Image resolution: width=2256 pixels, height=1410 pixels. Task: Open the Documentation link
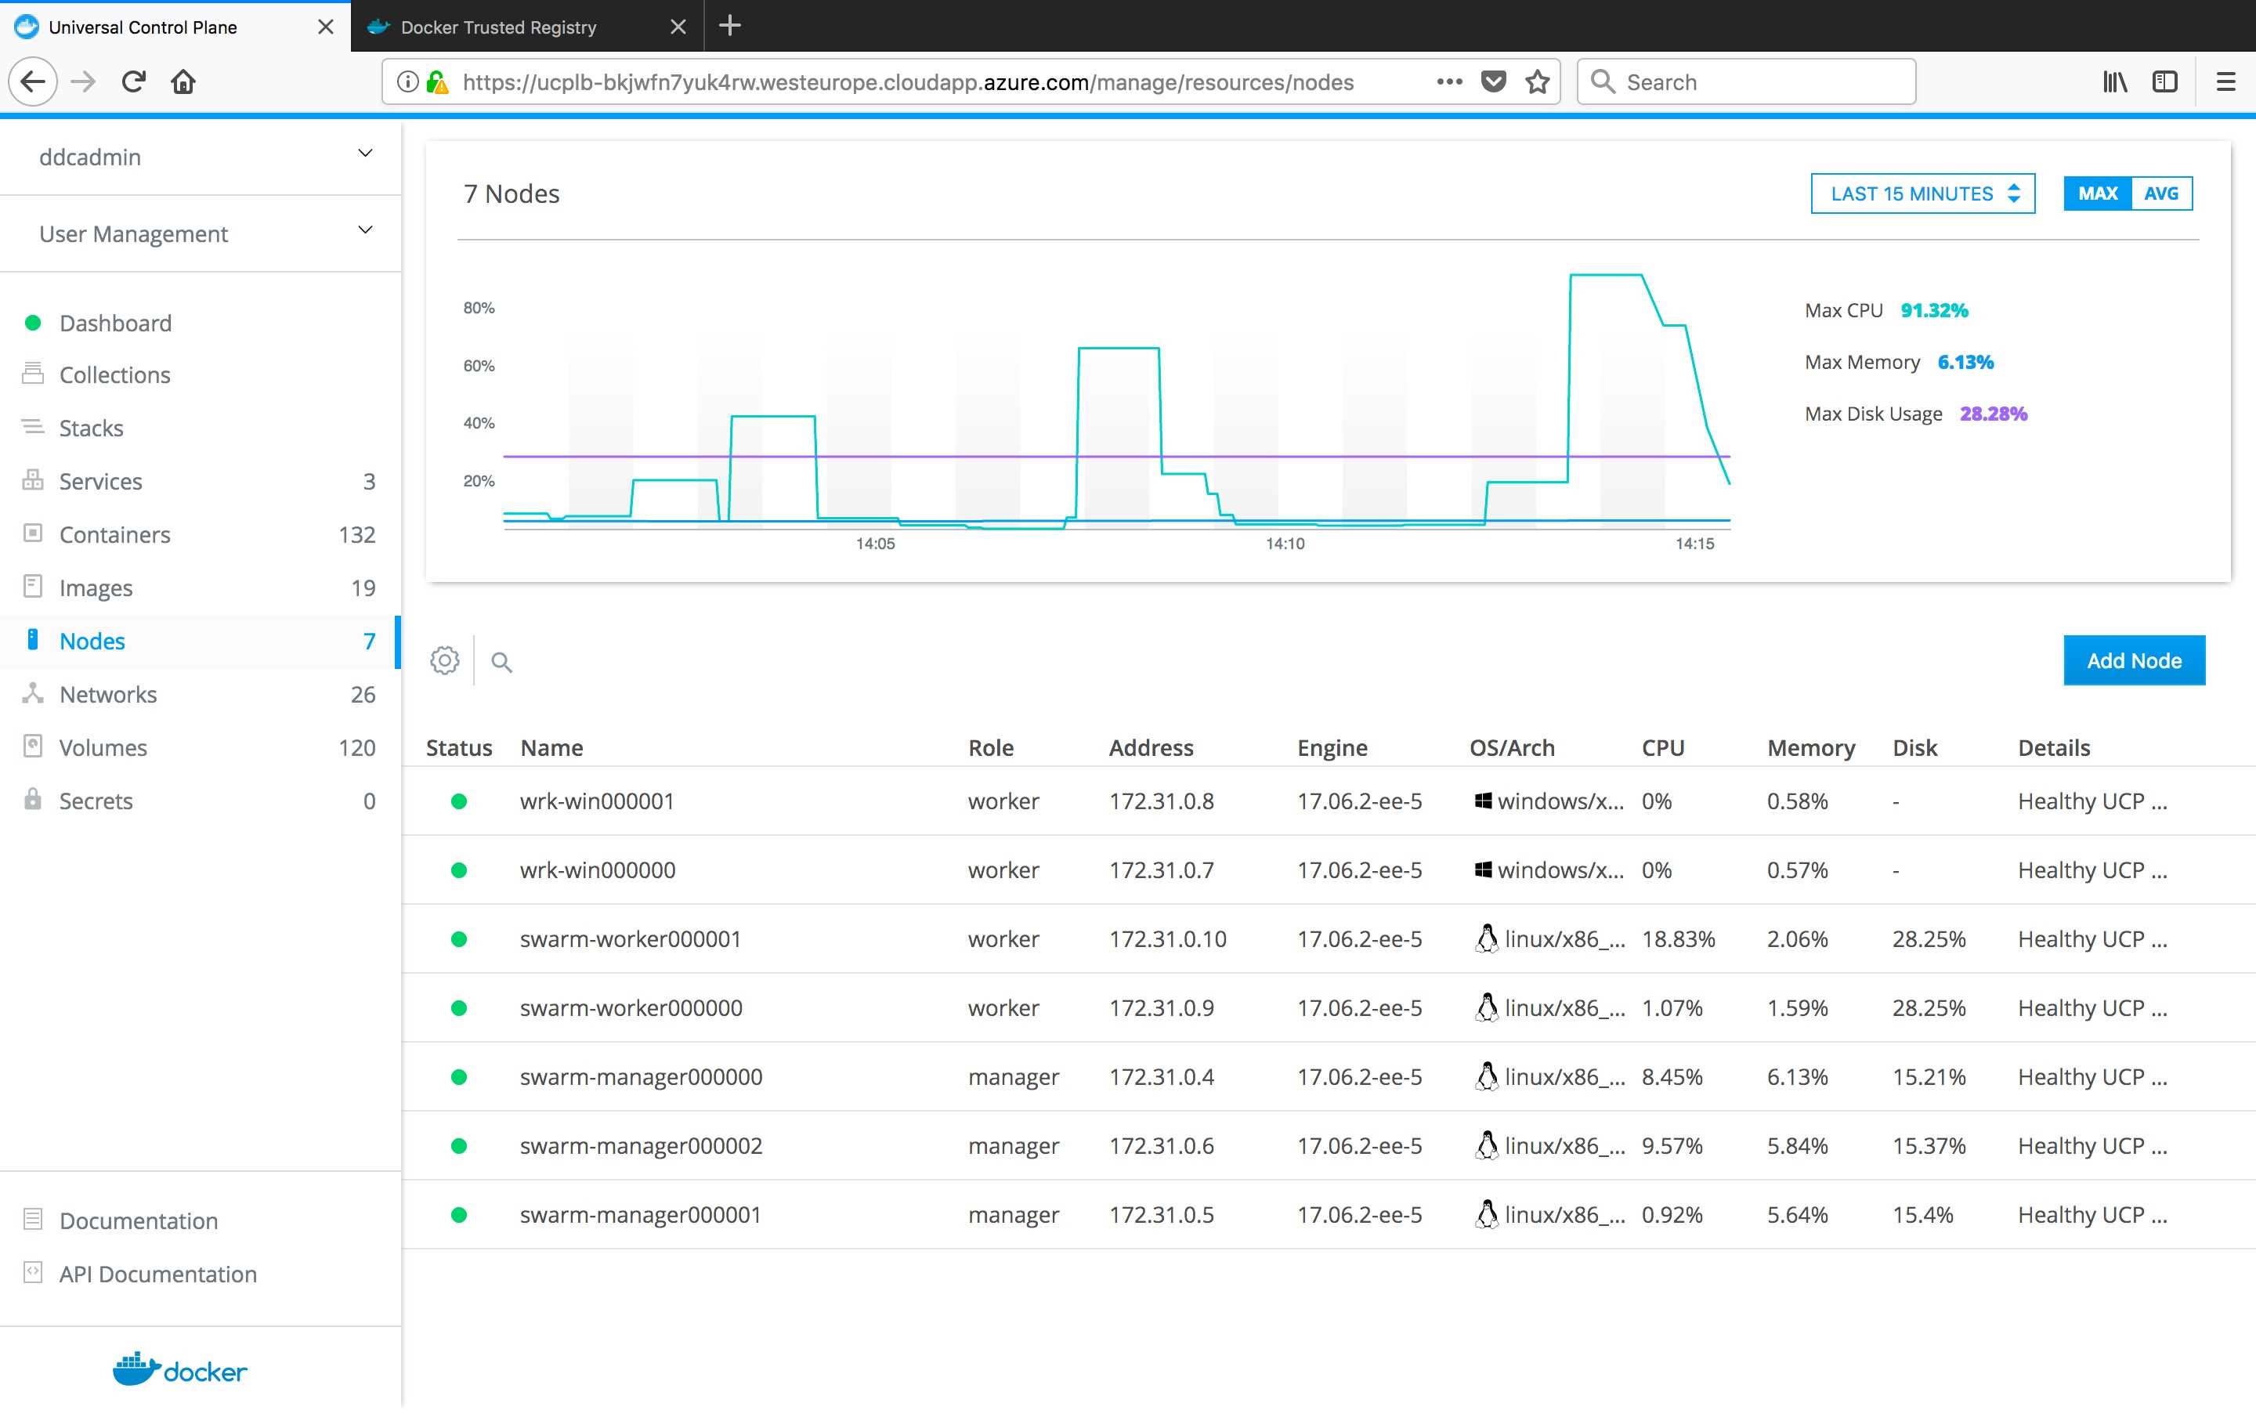pyautogui.click(x=137, y=1220)
